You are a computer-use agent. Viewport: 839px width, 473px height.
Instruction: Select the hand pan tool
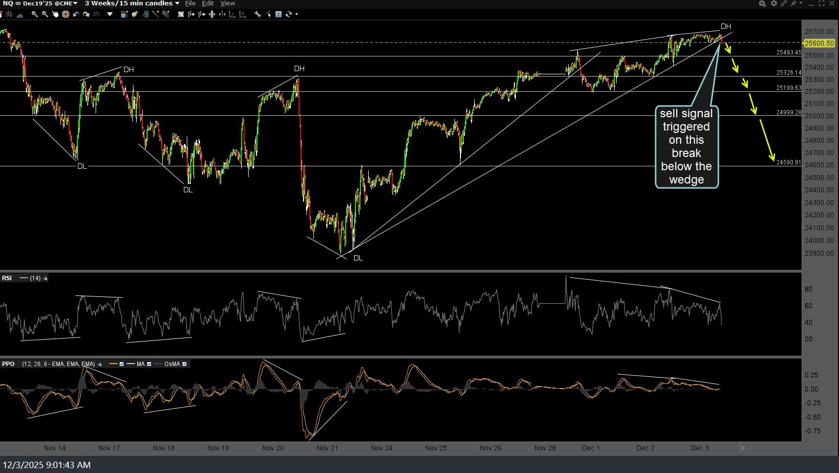pyautogui.click(x=55, y=14)
